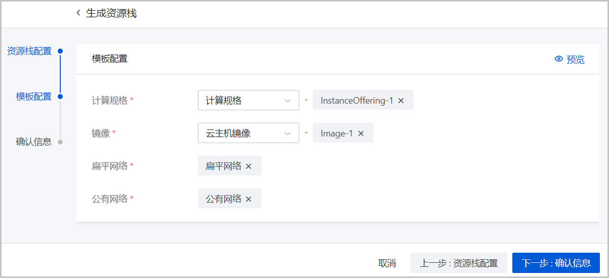Click the eye icon for 预览

(x=559, y=59)
